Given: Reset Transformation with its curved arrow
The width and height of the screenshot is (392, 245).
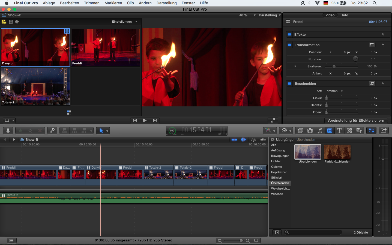Looking at the screenshot, I should 383,45.
